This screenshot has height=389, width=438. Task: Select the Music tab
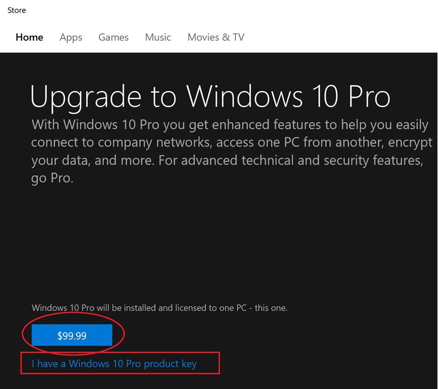tap(158, 37)
